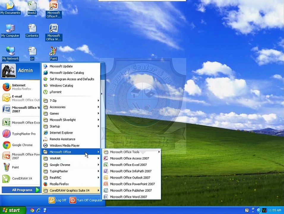Expand the RealVNC submenu
This screenshot has width=284, height=214.
[x=71, y=177]
